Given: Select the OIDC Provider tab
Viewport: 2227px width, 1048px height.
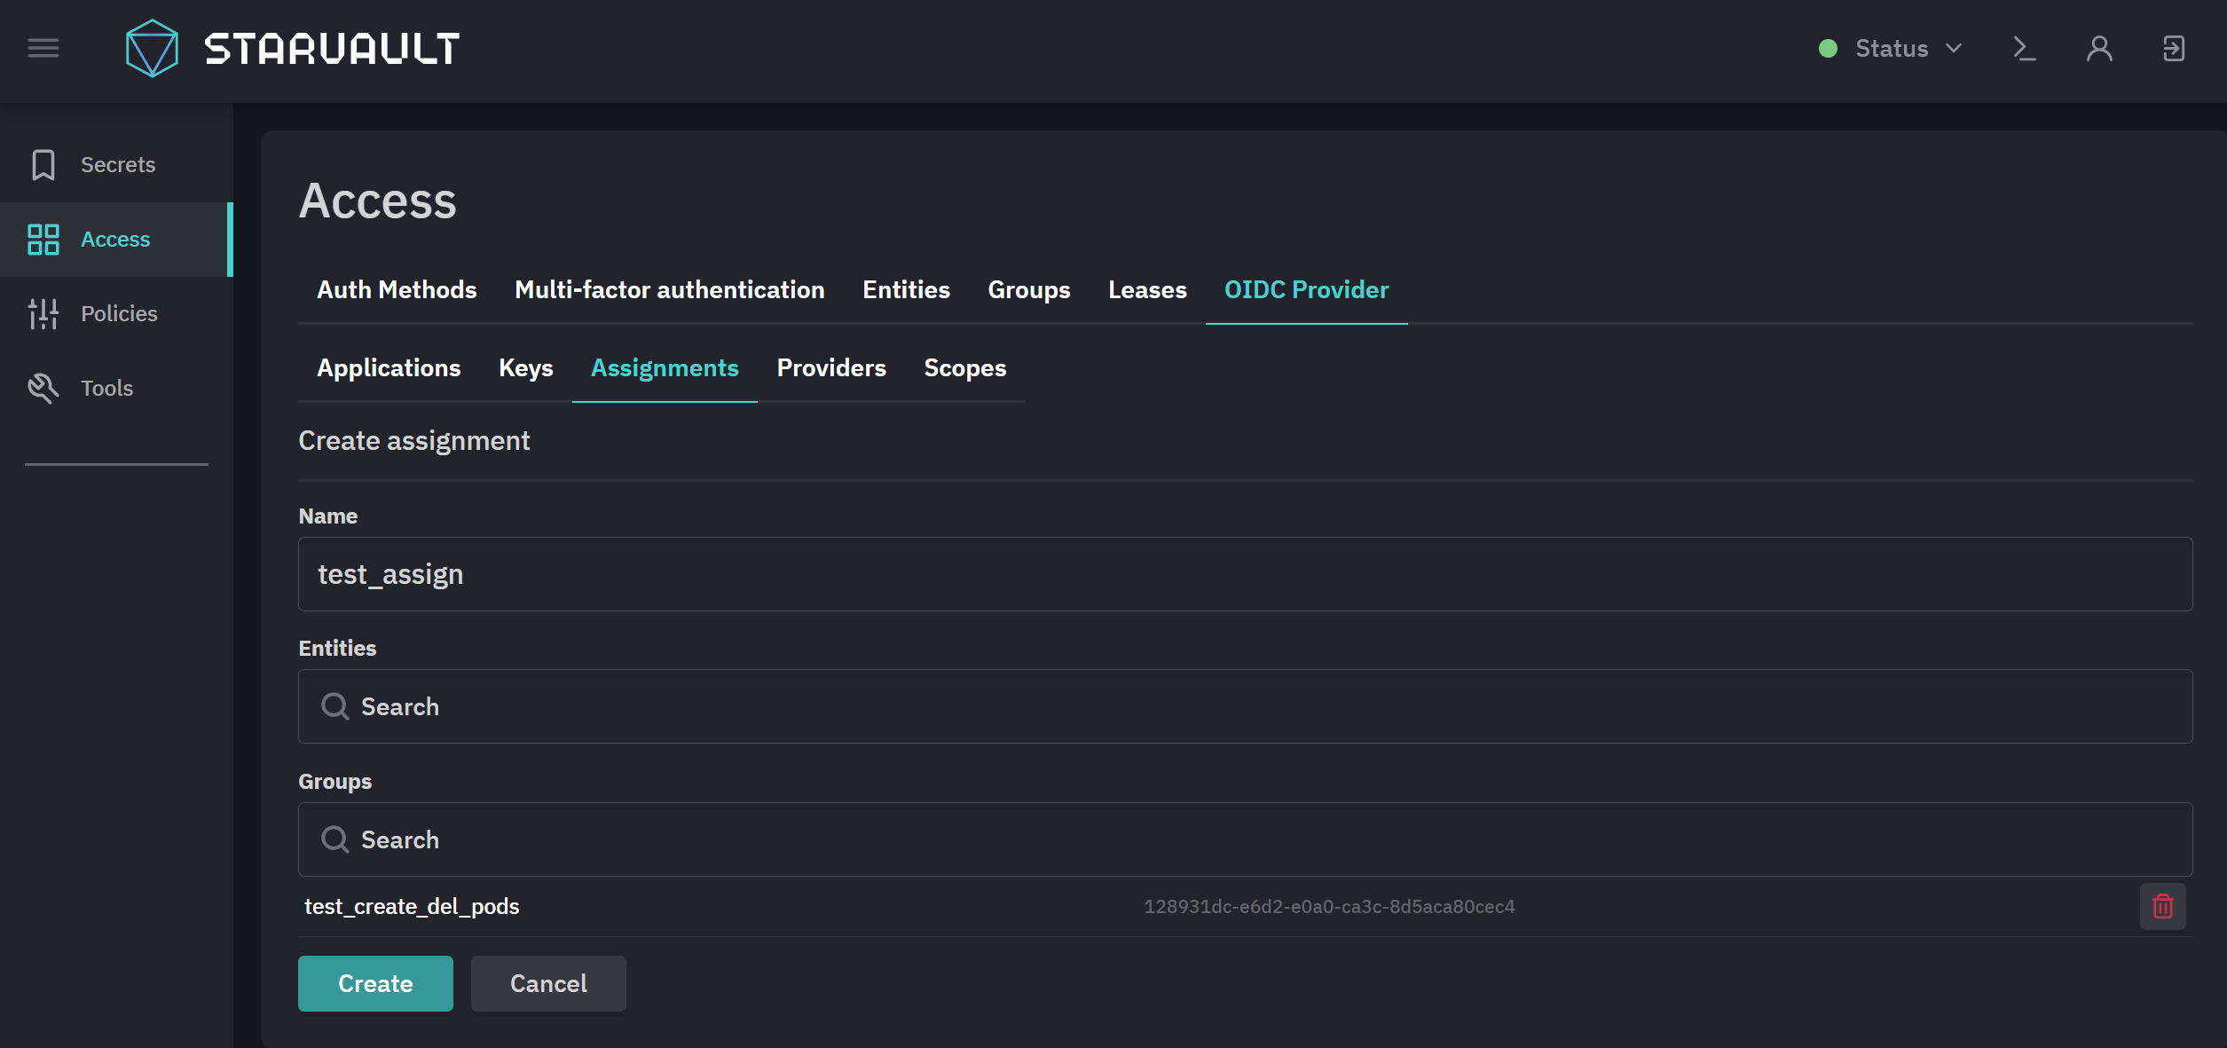Looking at the screenshot, I should tap(1306, 290).
